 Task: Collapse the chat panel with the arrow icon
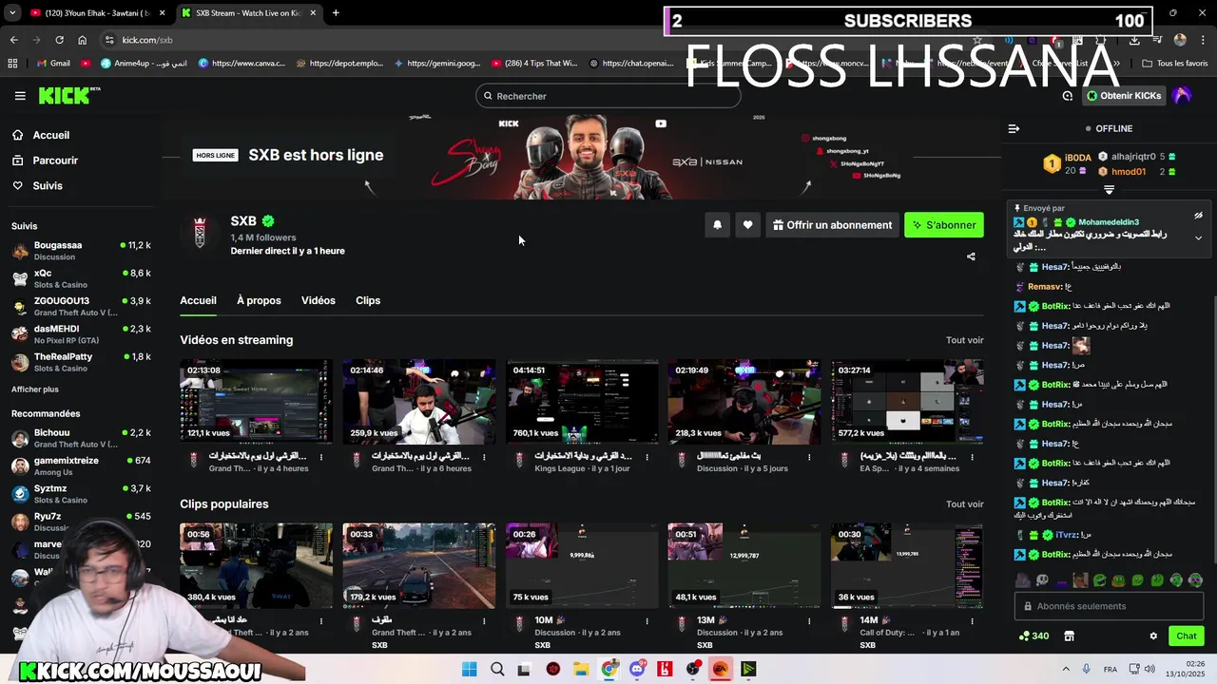tap(1014, 128)
